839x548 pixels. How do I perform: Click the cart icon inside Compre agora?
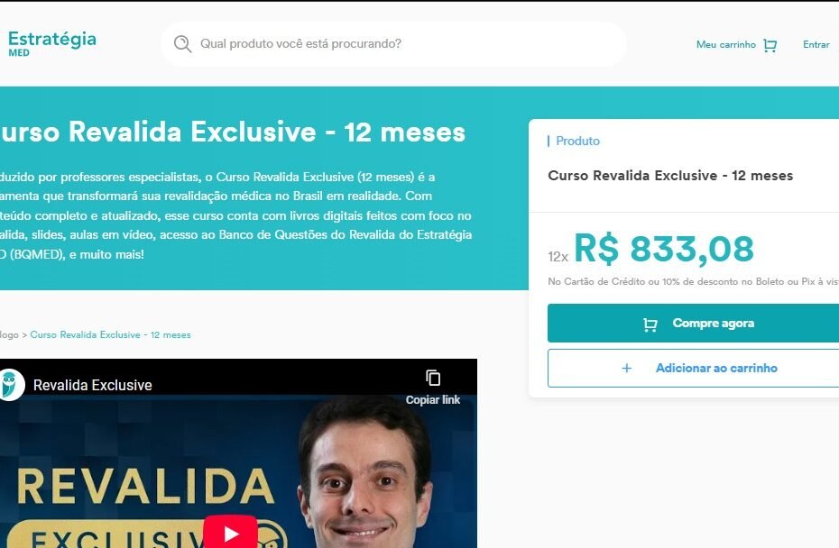tap(650, 324)
